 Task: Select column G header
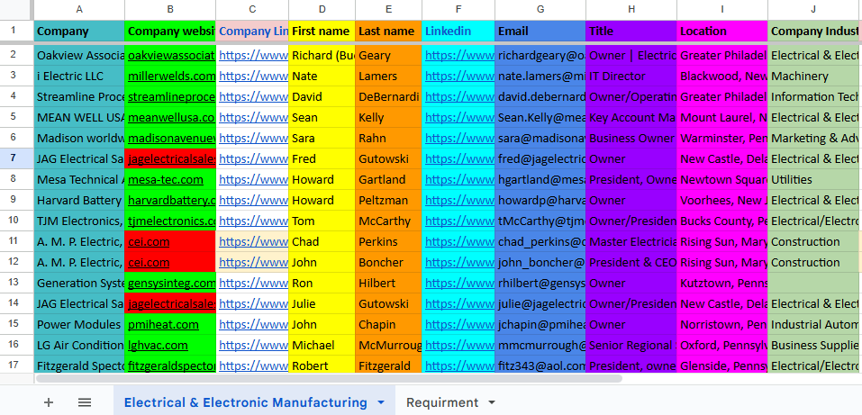pyautogui.click(x=540, y=10)
